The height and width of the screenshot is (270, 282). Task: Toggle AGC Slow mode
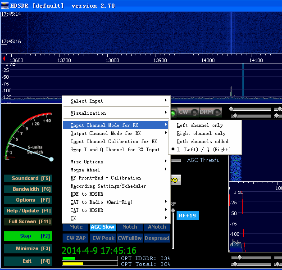pyautogui.click(x=103, y=227)
